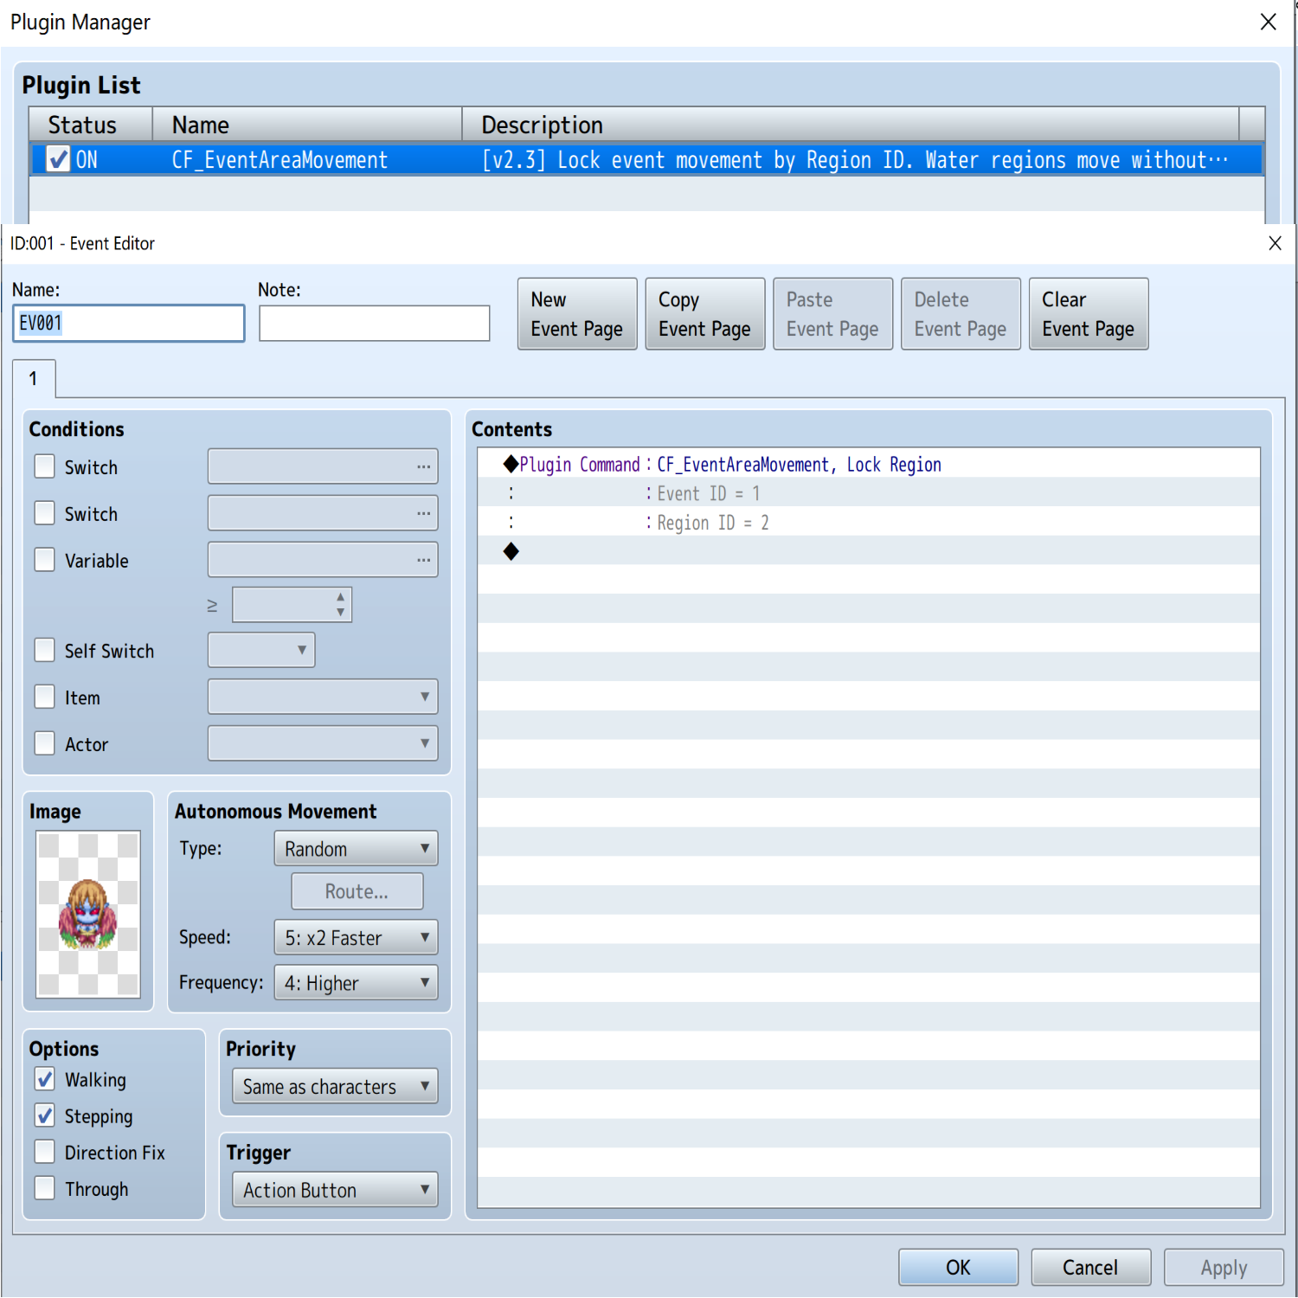Open first Switch condition selector ellipsis
1298x1298 pixels.
click(423, 466)
